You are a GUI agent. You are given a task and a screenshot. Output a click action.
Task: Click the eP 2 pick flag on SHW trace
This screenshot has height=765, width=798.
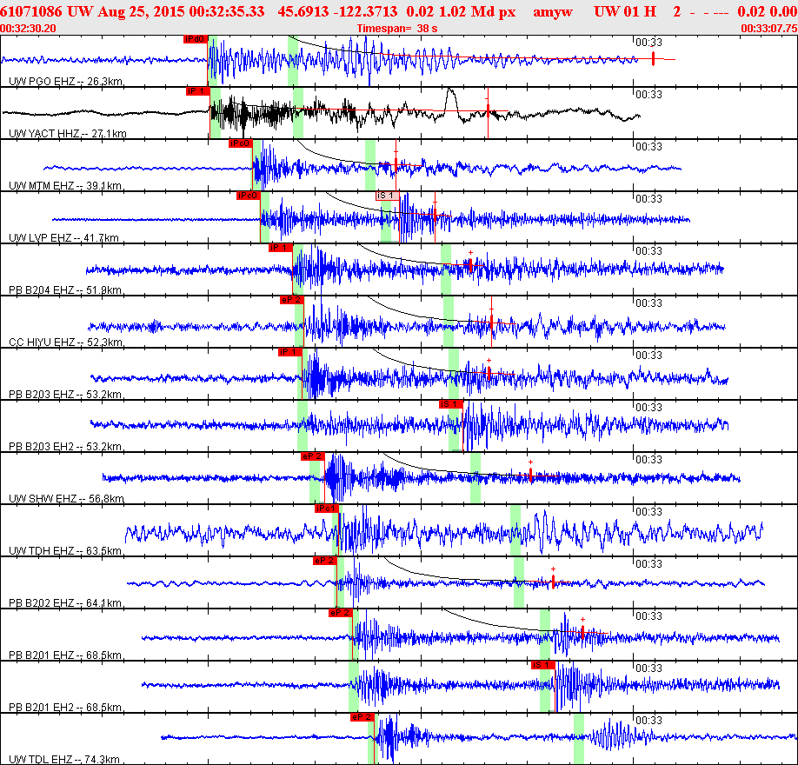pos(312,456)
